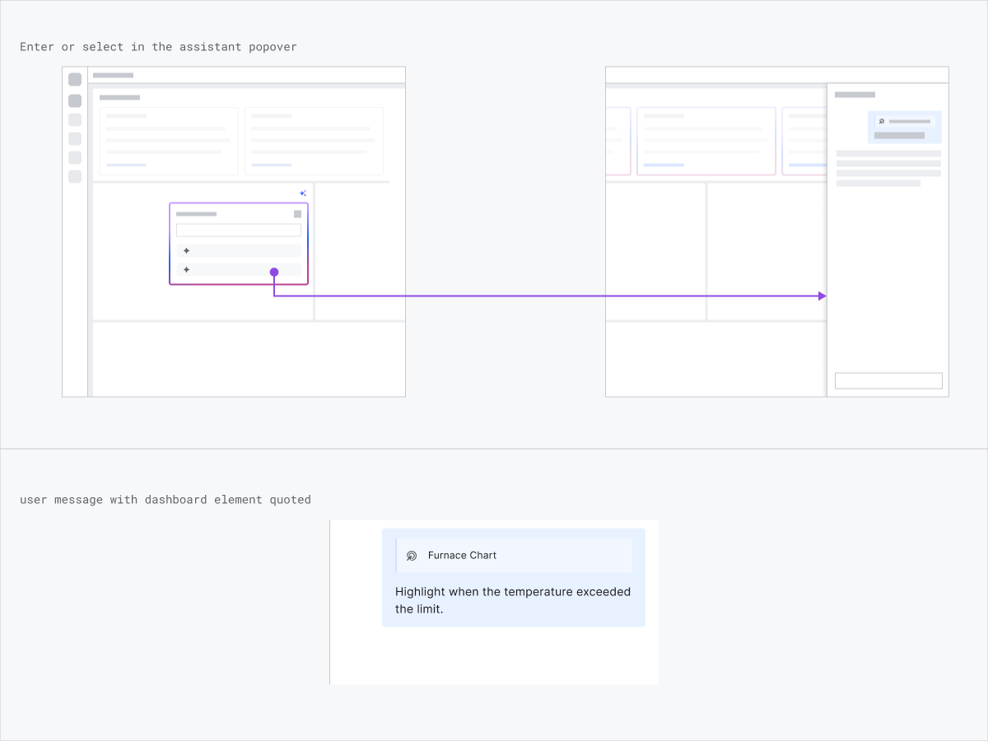Dismiss the assistant popover with the square control
Screen dimensions: 988x741
pos(297,214)
